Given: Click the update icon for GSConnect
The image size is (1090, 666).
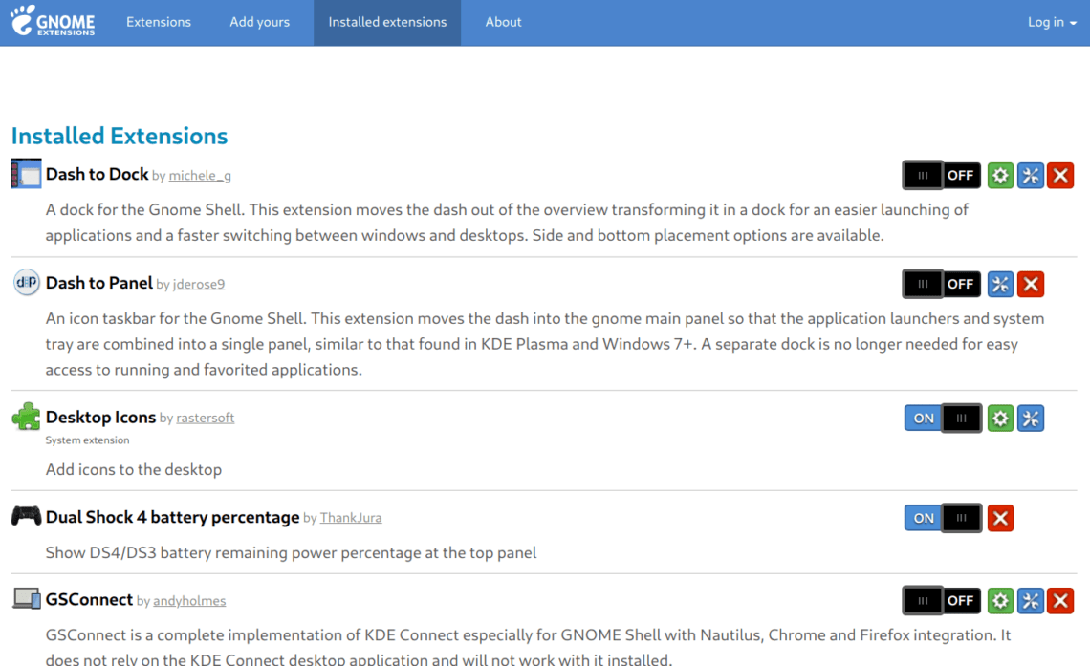Looking at the screenshot, I should 1031,600.
